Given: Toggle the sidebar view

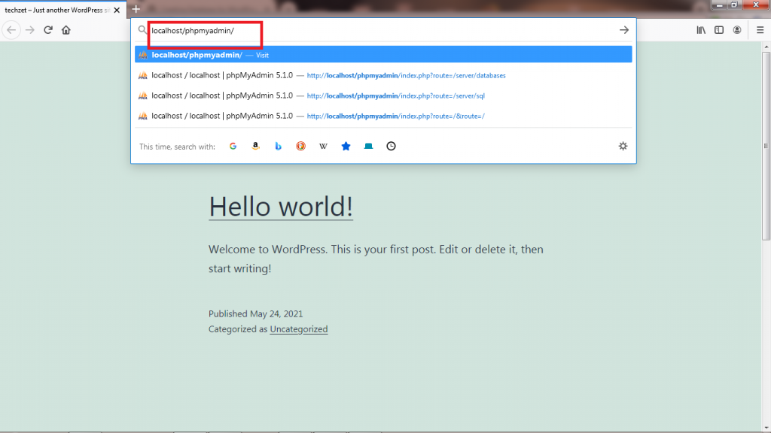Looking at the screenshot, I should tap(719, 30).
